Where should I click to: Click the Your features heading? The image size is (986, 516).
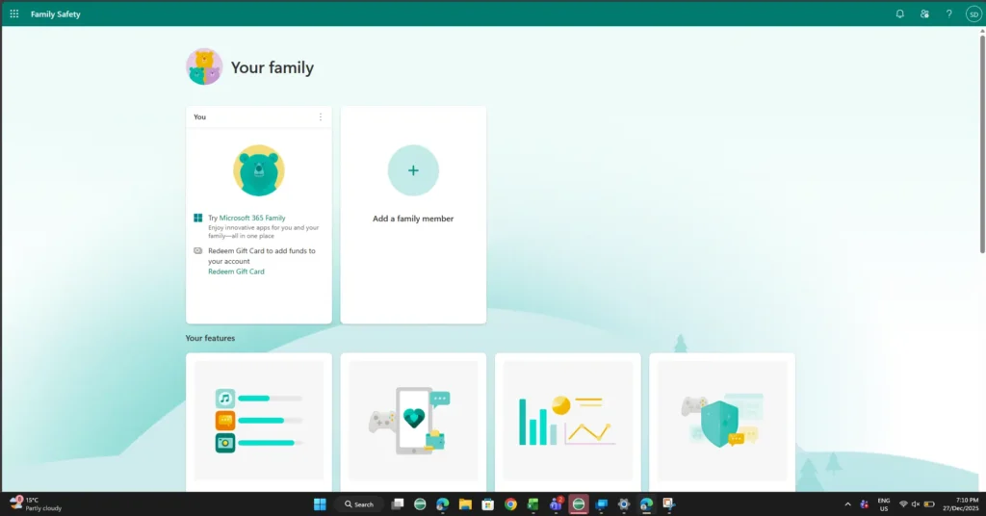pyautogui.click(x=210, y=338)
